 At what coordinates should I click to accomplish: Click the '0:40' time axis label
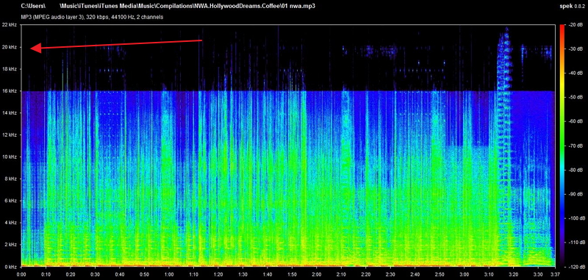click(120, 273)
